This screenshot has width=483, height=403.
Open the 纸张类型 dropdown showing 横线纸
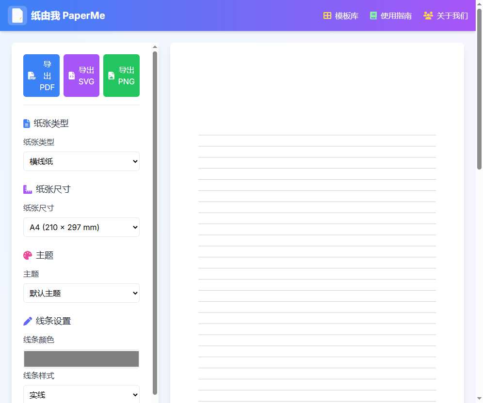point(81,161)
